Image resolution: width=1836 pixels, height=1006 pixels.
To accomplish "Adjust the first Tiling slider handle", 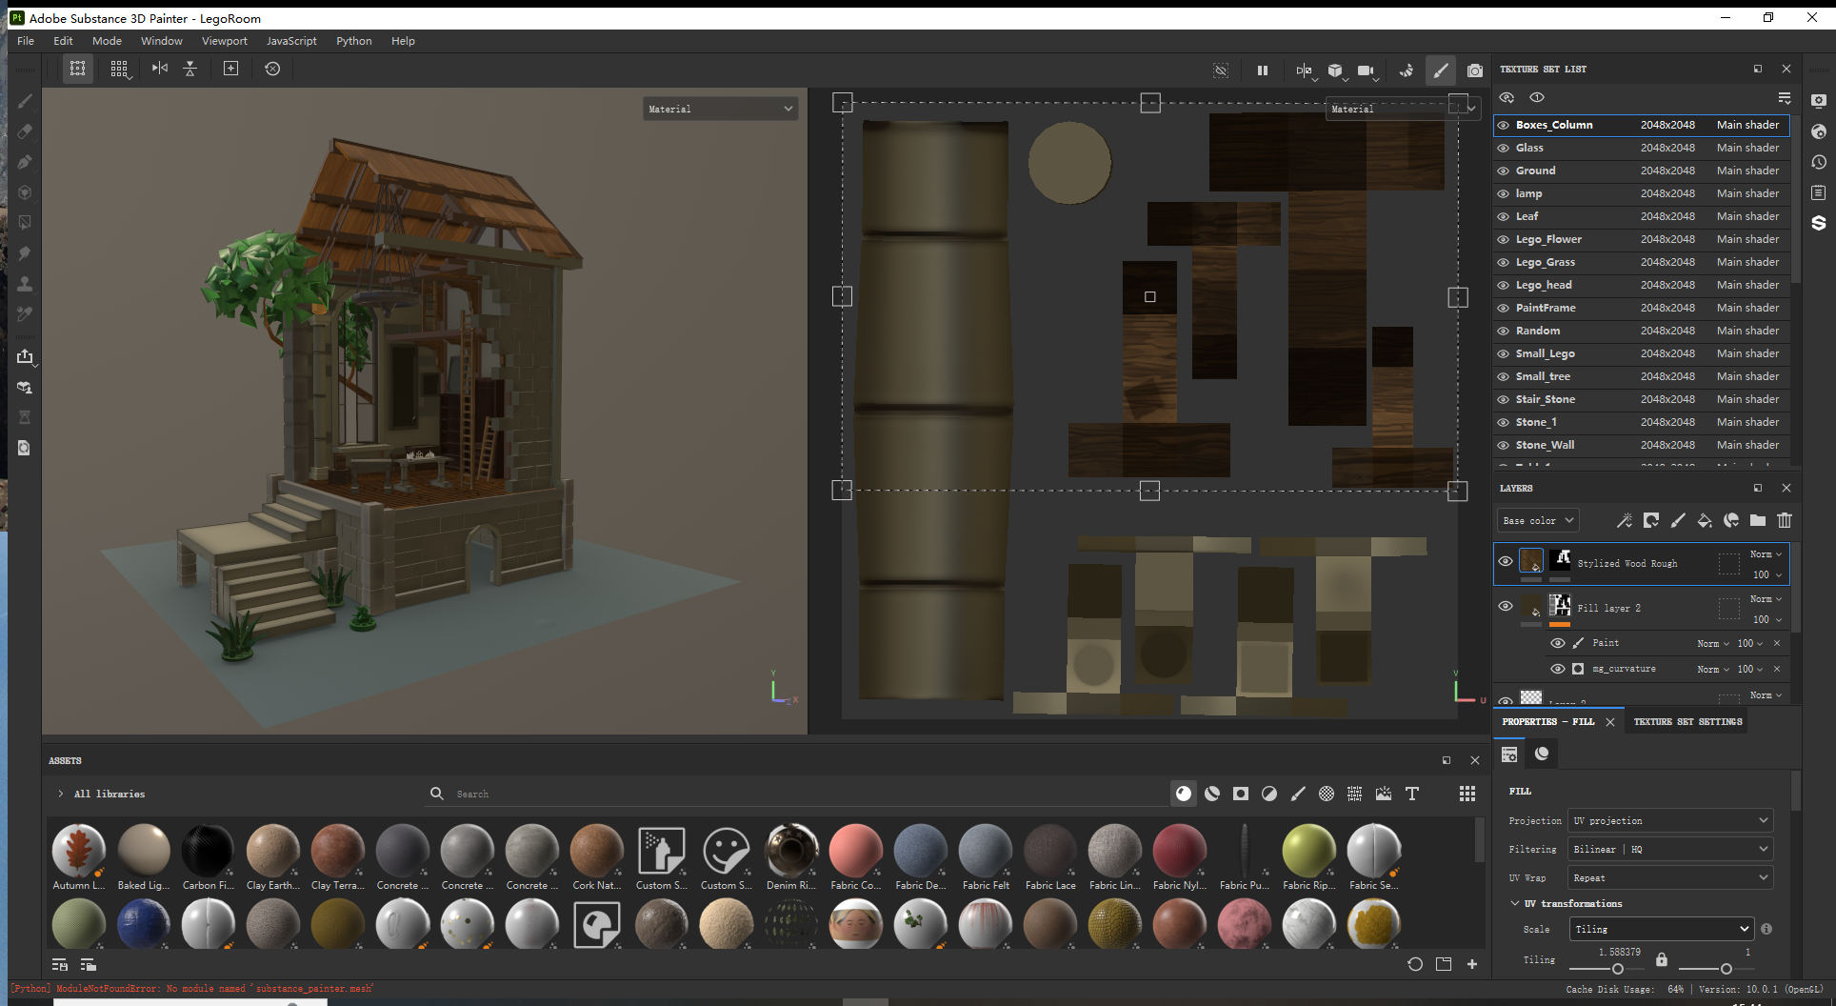I will pos(1618,969).
